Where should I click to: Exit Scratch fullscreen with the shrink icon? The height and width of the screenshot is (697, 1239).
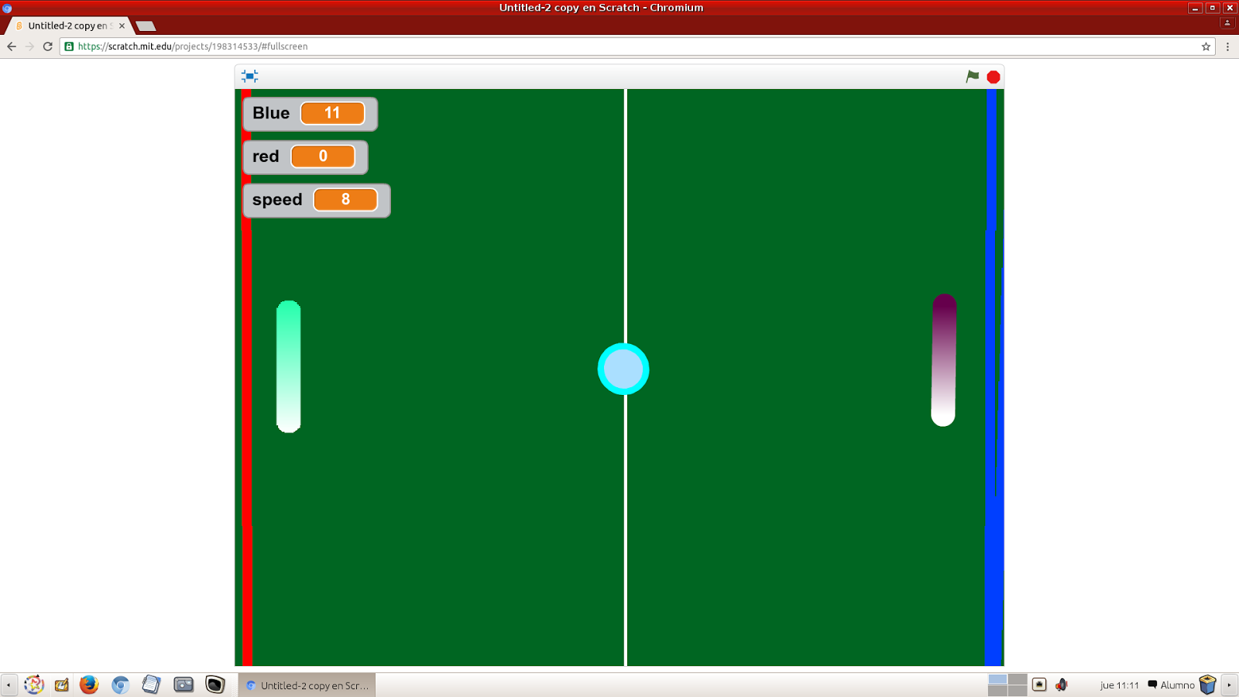click(249, 76)
